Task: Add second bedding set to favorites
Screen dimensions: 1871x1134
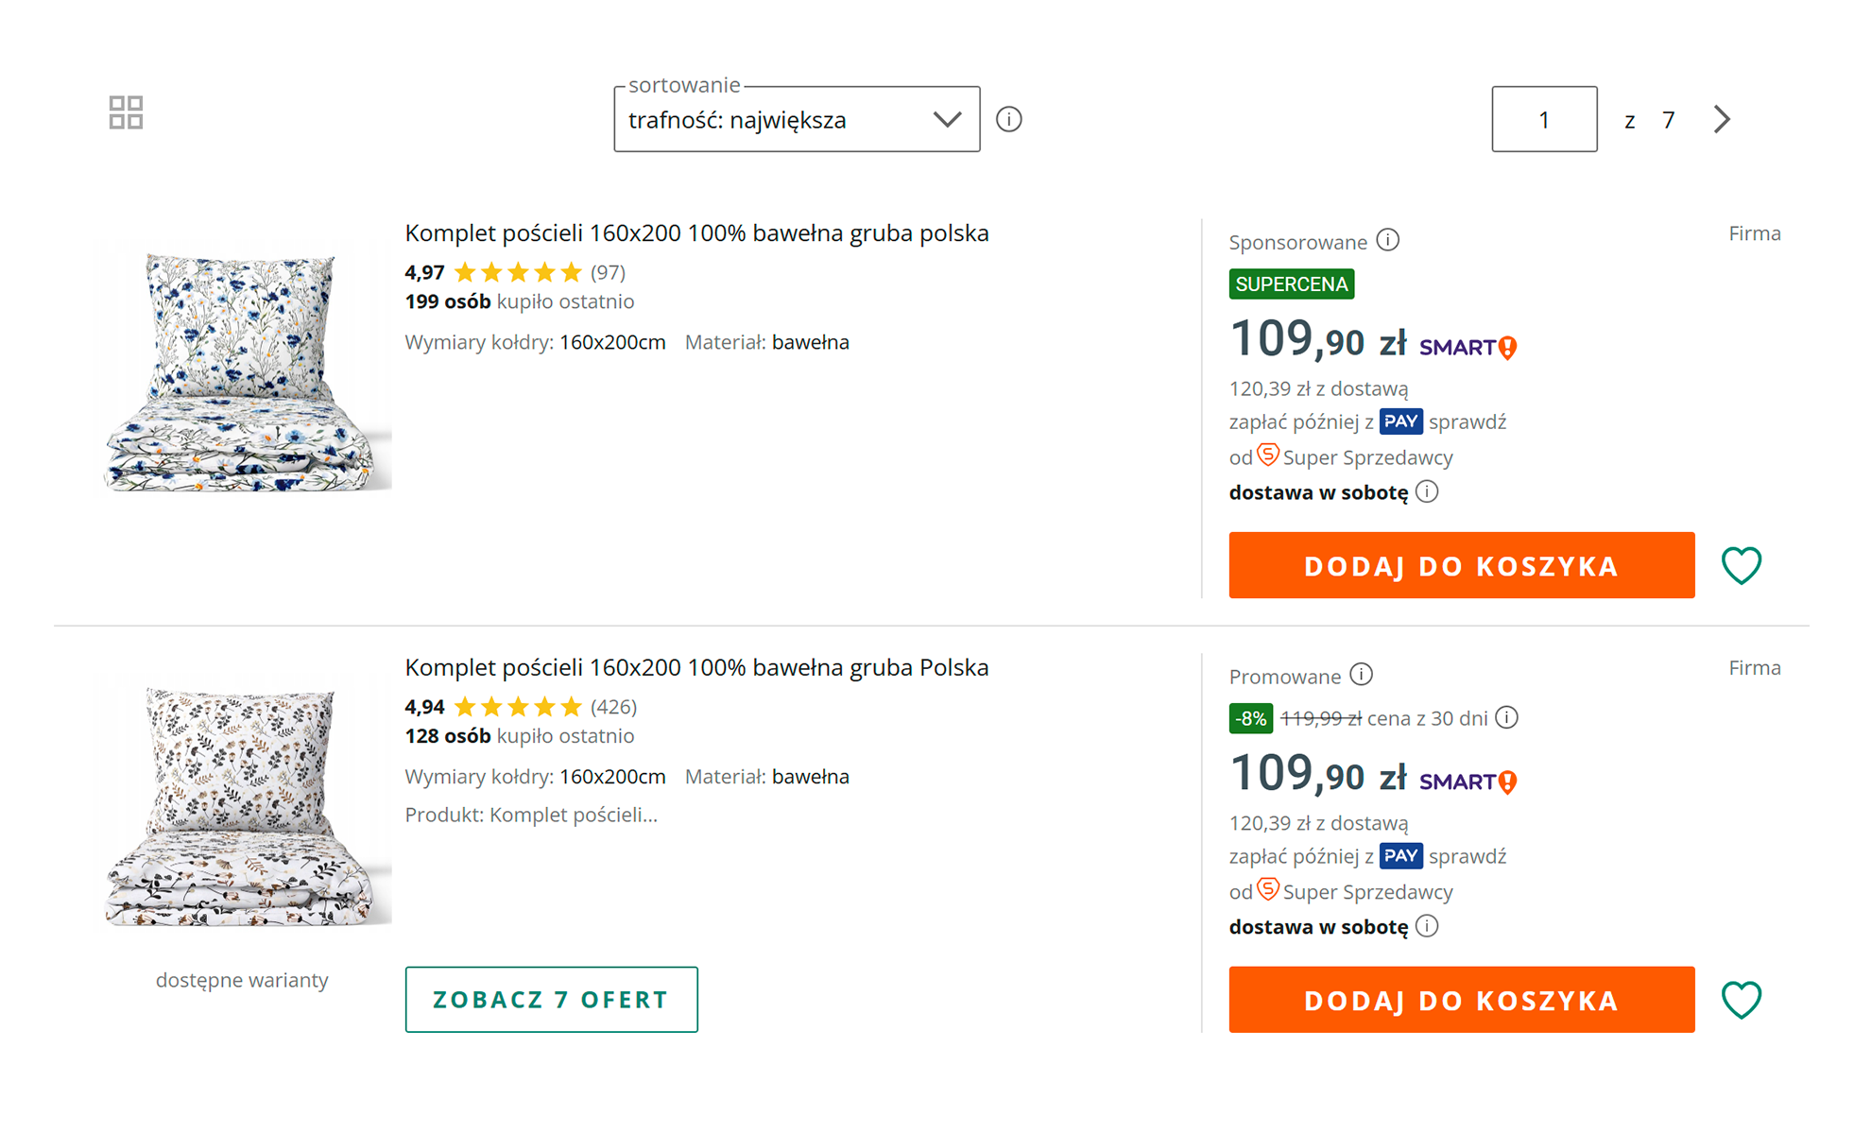Action: [x=1741, y=1000]
